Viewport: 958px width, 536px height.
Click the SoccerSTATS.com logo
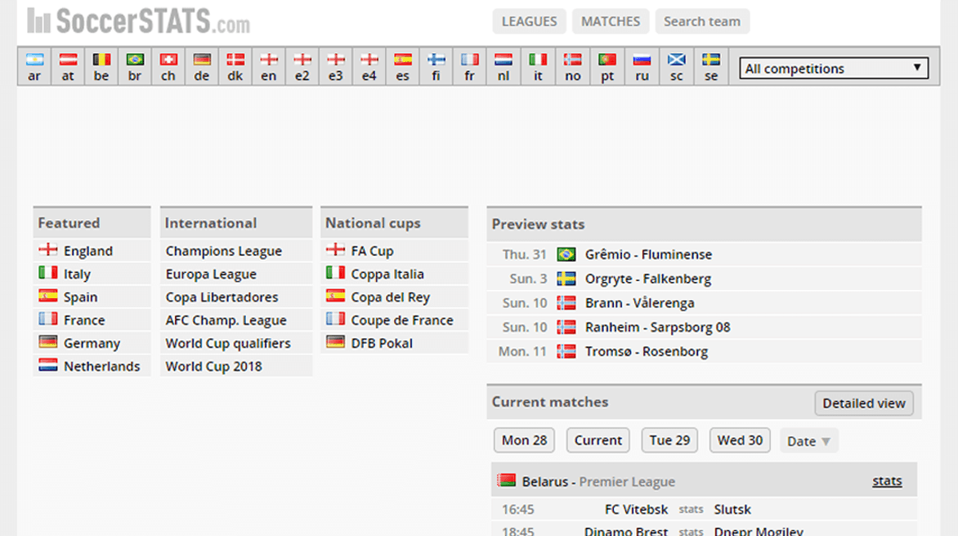(139, 20)
